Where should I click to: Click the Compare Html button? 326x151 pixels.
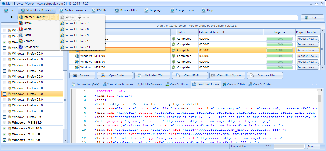coord(265,75)
